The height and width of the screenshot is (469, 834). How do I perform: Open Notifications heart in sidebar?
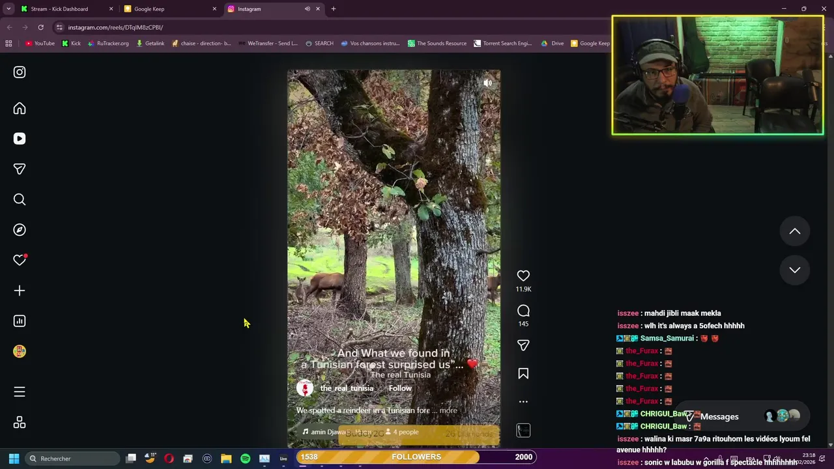20,260
